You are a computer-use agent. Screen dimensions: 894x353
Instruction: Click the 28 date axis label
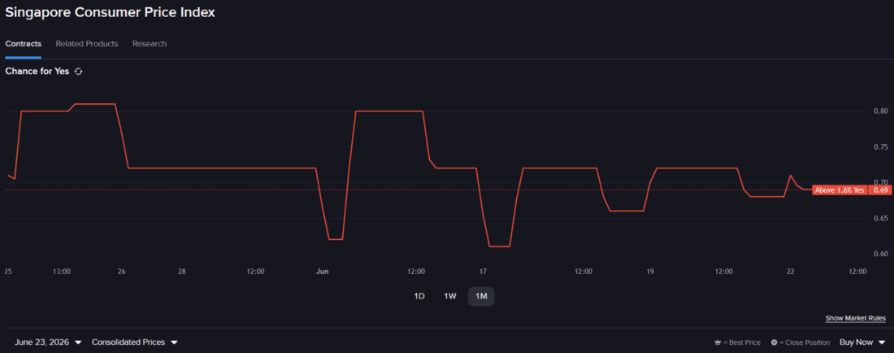coord(182,272)
